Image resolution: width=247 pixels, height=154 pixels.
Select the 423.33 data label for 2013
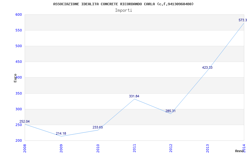click(x=207, y=67)
